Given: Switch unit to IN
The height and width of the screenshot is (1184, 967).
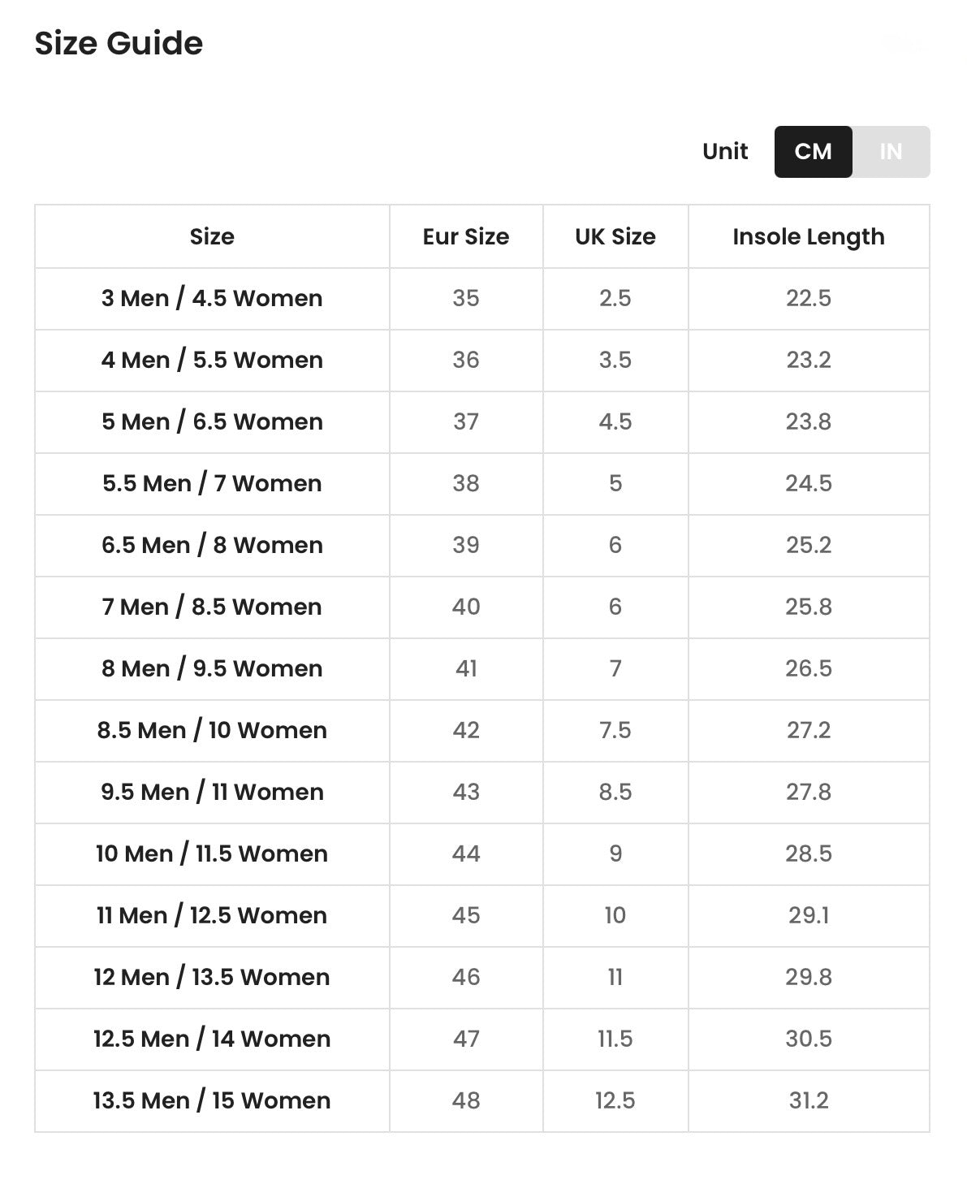Looking at the screenshot, I should (x=891, y=152).
